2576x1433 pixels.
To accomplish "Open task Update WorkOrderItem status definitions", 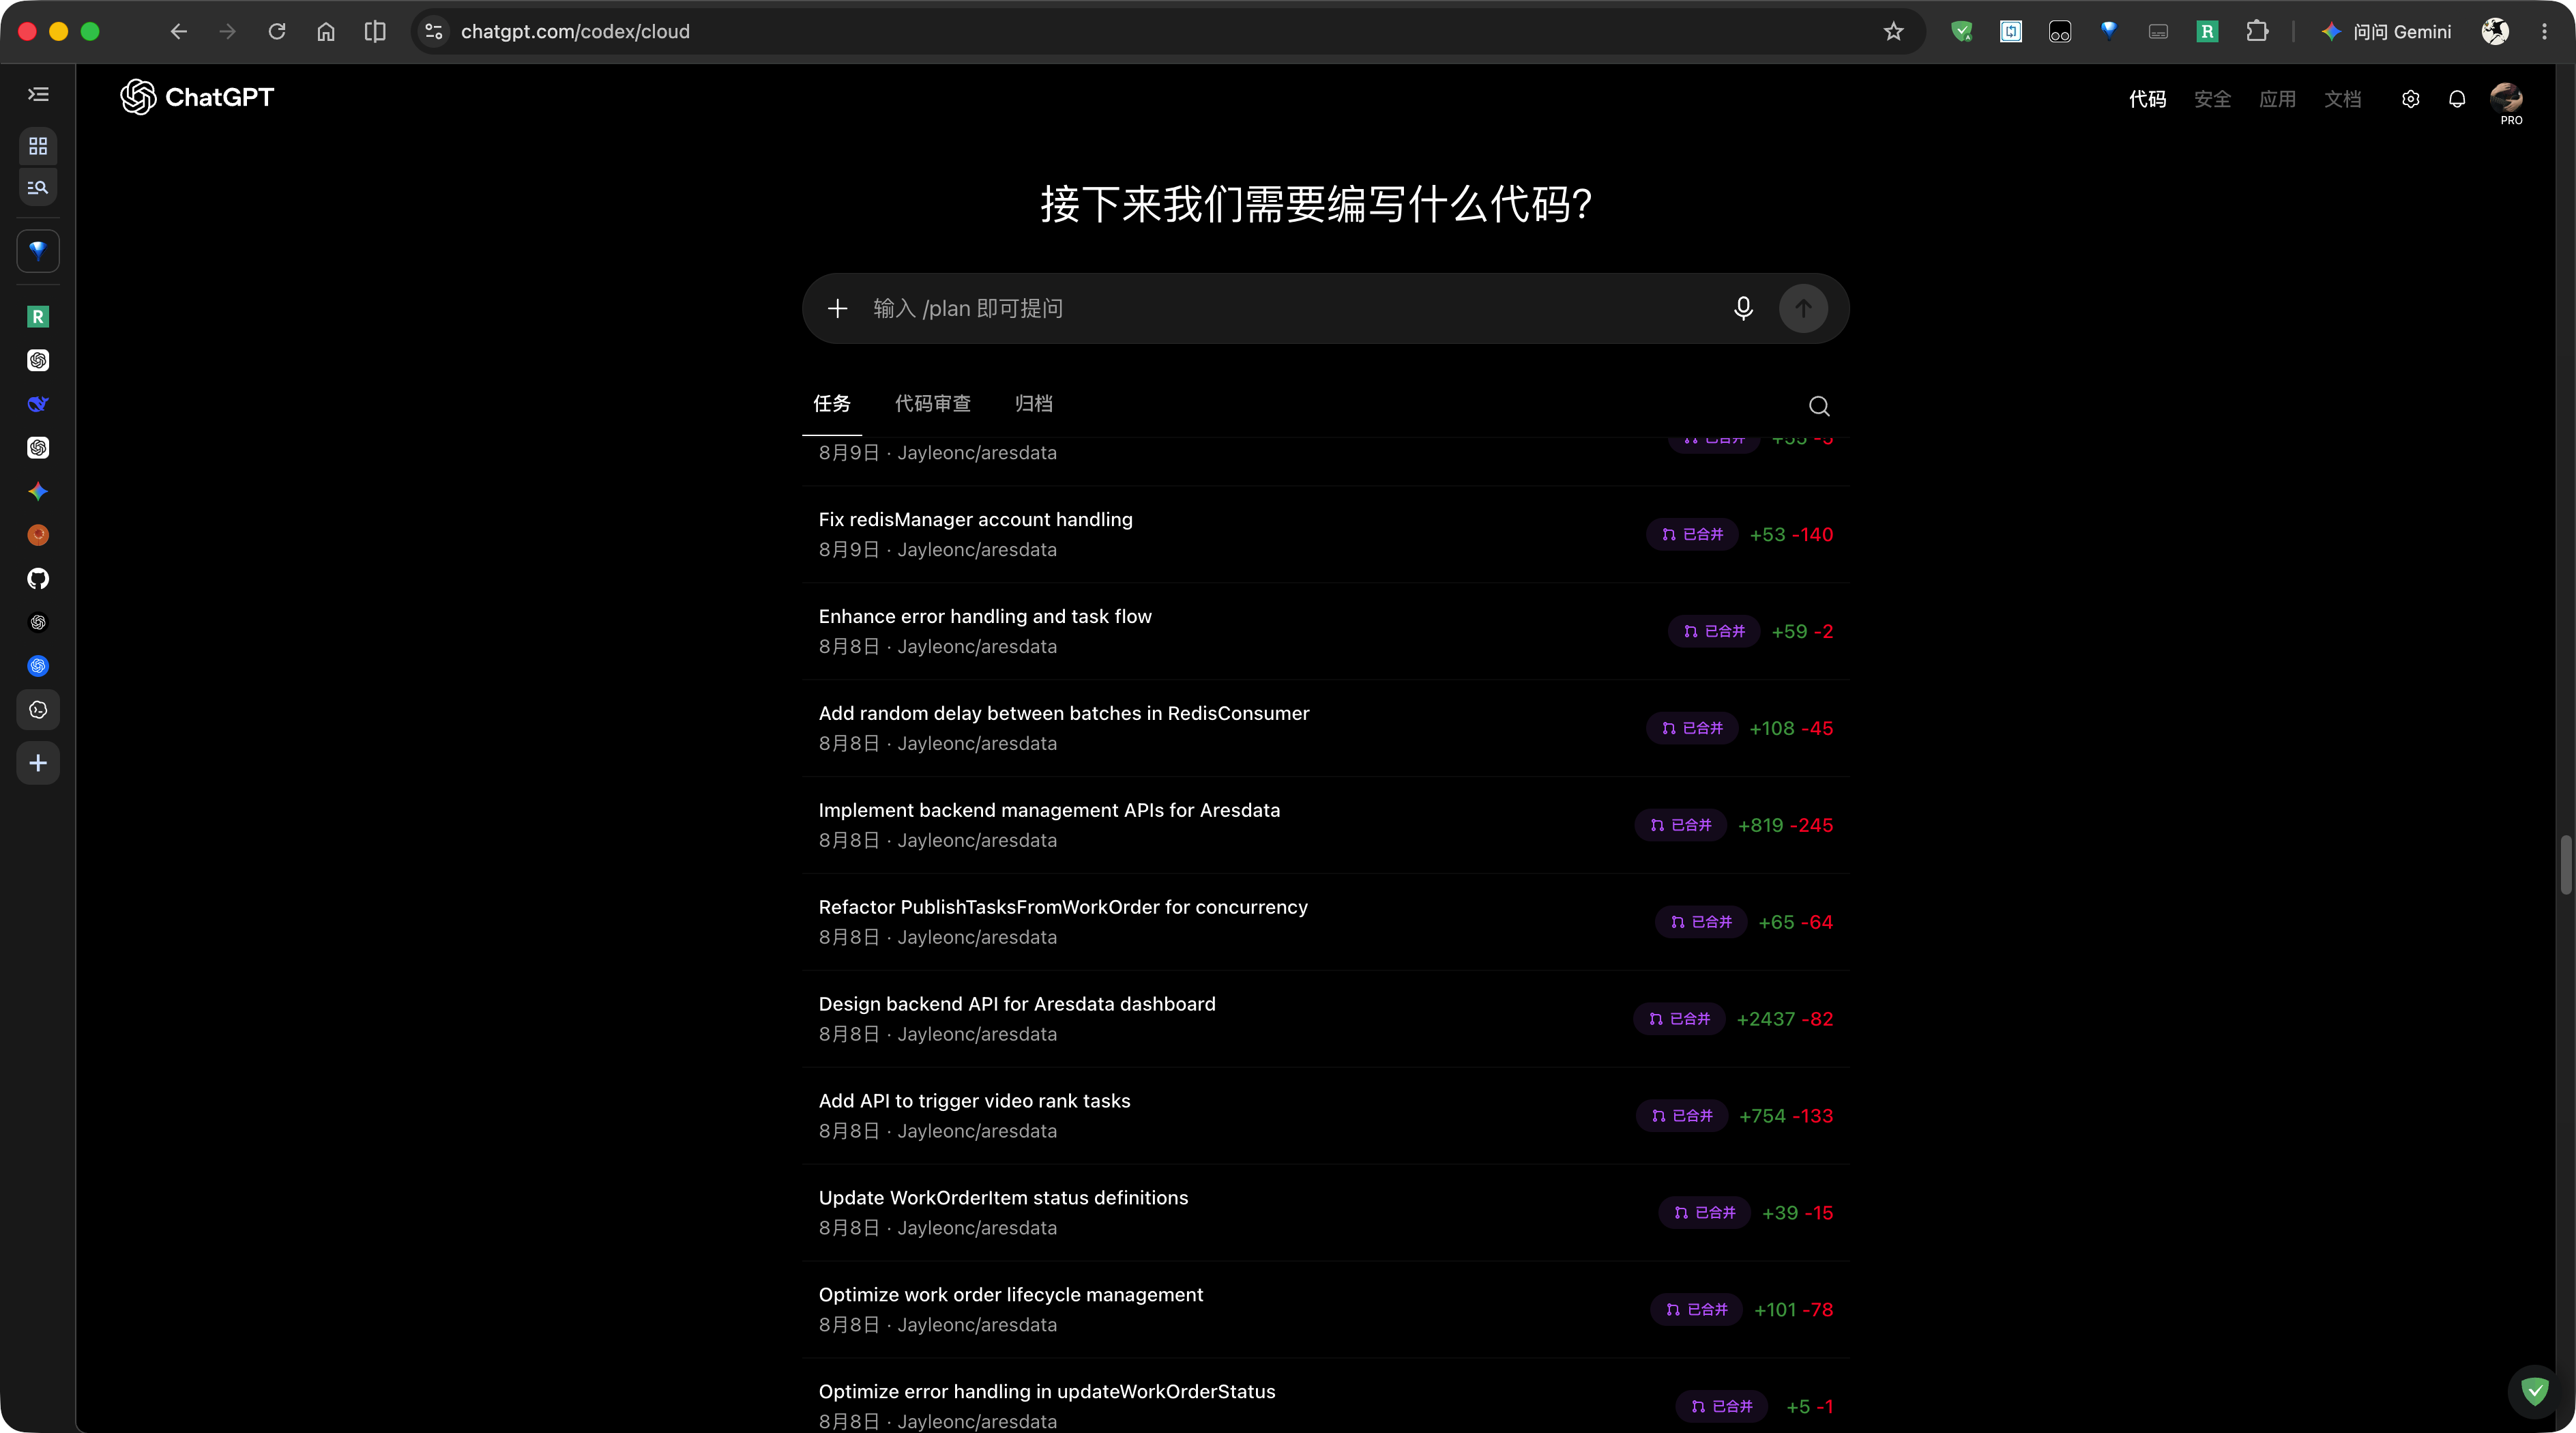I will pyautogui.click(x=1326, y=1213).
